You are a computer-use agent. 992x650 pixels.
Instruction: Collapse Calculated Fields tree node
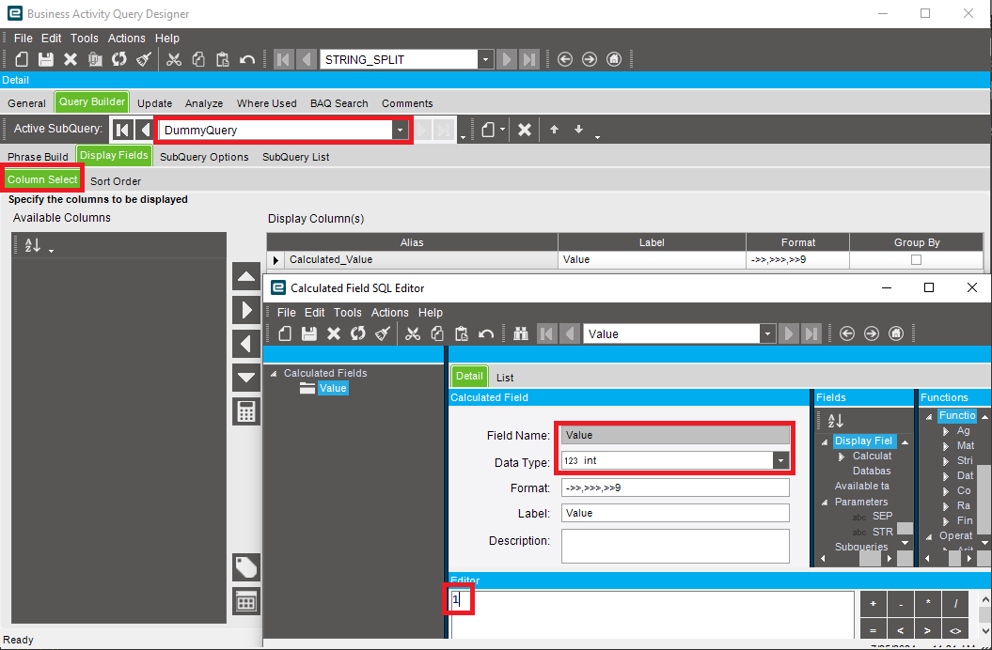pos(274,374)
